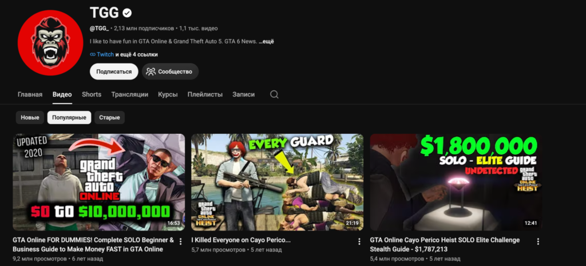The image size is (586, 266).
Task: Click the TGG channel name heading
Action: [x=104, y=13]
